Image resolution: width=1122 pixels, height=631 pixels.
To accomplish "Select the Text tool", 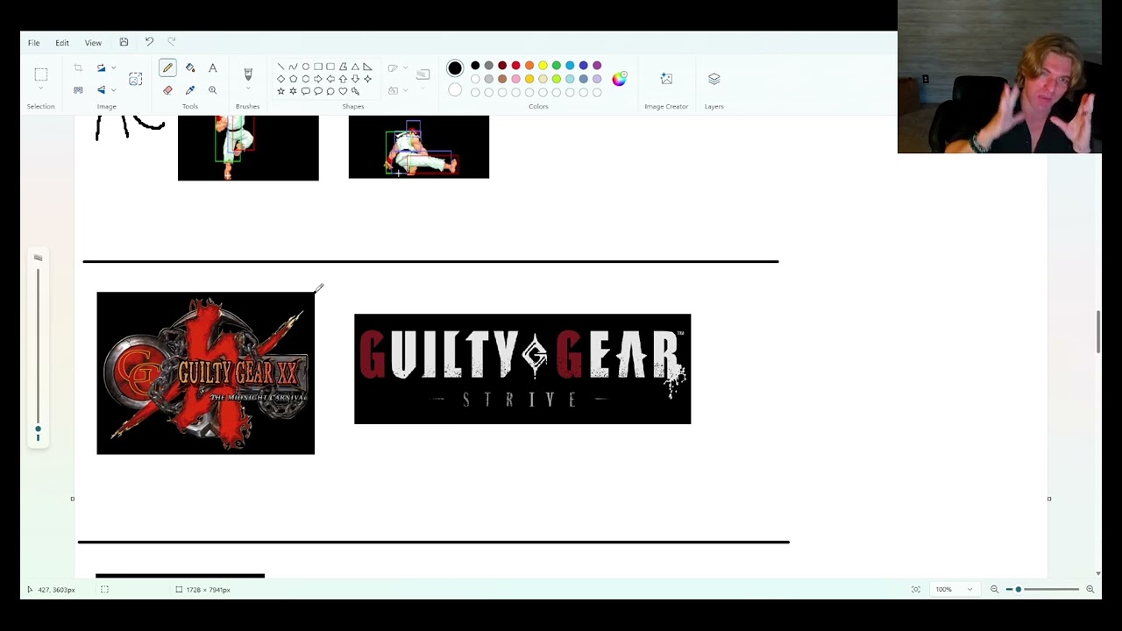I will pyautogui.click(x=212, y=68).
